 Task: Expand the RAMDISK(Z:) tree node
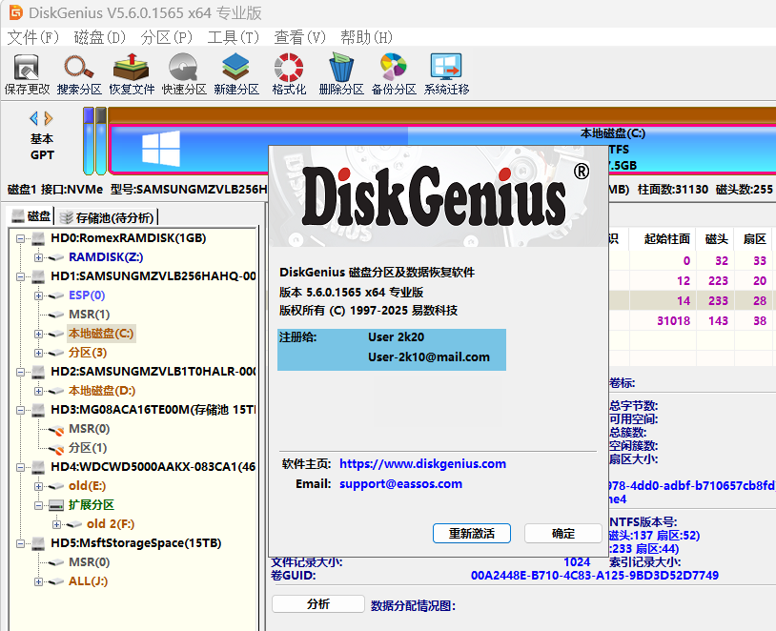[x=38, y=258]
